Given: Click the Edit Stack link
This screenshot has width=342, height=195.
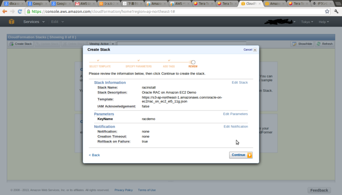Looking at the screenshot, I should [x=240, y=82].
